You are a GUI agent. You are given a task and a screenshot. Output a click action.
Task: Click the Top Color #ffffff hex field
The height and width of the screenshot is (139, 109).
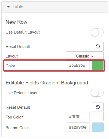tap(78, 117)
